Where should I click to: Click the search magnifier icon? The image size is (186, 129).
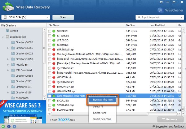tap(139, 17)
